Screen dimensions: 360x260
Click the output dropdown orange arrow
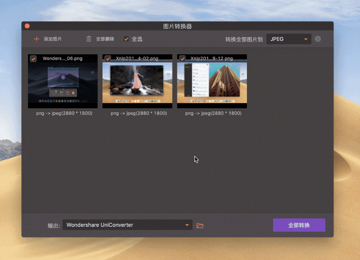pos(187,225)
